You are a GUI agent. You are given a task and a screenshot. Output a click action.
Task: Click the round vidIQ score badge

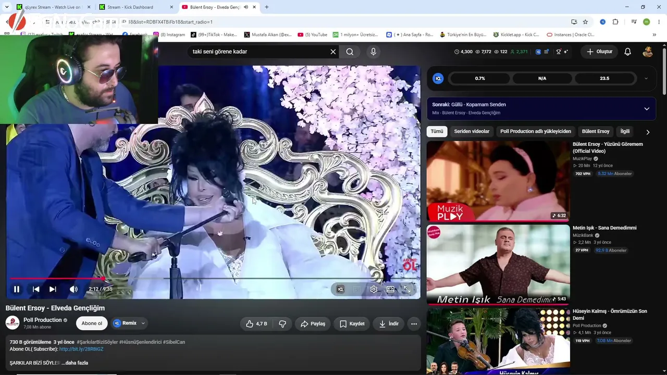pyautogui.click(x=438, y=78)
